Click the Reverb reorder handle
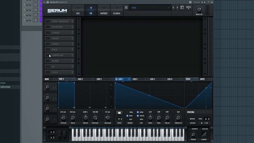Viewport: 254px width, 143px height. (x=72, y=61)
